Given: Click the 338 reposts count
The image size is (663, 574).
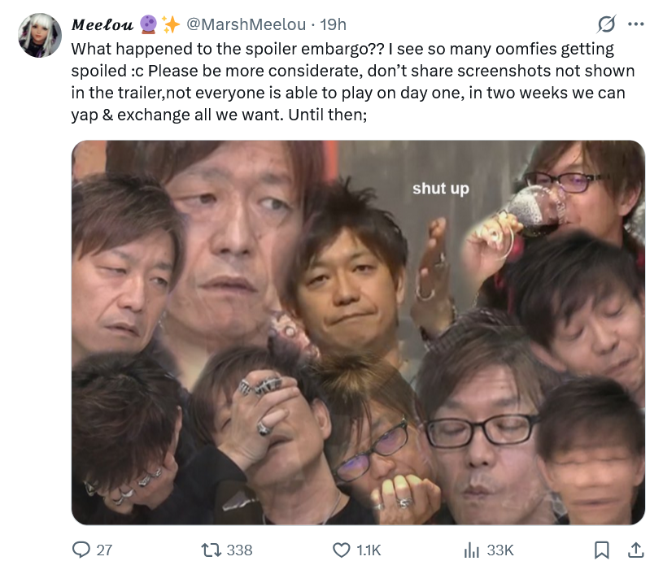Looking at the screenshot, I should [x=239, y=550].
